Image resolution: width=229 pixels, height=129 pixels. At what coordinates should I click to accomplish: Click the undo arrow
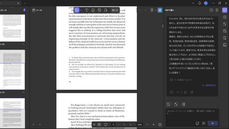click(140, 10)
